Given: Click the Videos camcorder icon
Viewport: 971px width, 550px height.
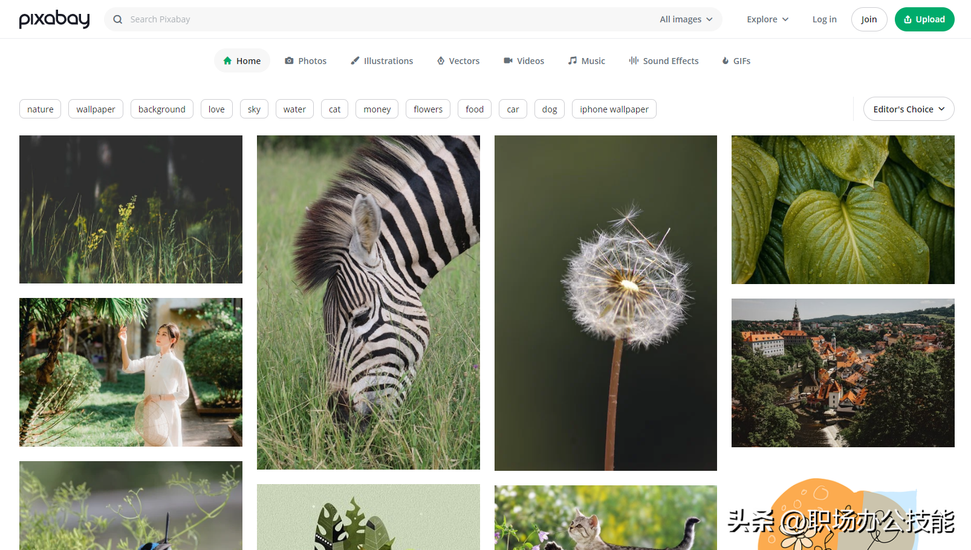Looking at the screenshot, I should 508,60.
